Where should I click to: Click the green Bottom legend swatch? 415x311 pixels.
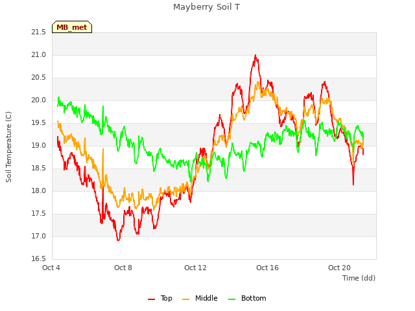click(x=231, y=299)
